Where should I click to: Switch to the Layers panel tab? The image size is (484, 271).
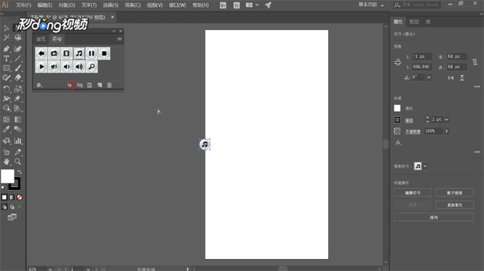[x=414, y=22]
